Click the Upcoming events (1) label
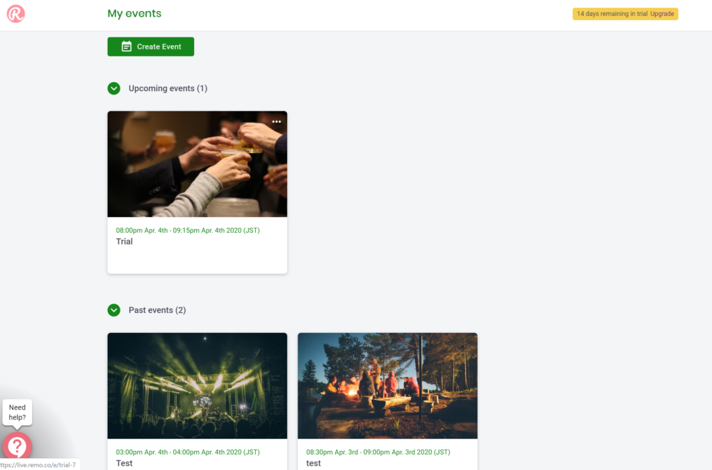Image resolution: width=712 pixels, height=470 pixels. tap(168, 88)
